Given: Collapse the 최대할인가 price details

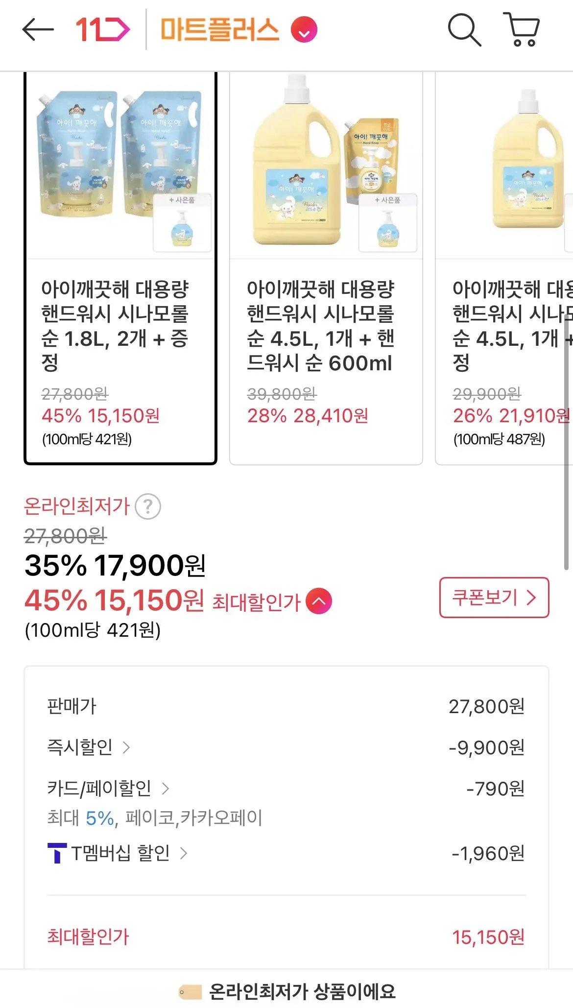Looking at the screenshot, I should pyautogui.click(x=319, y=600).
